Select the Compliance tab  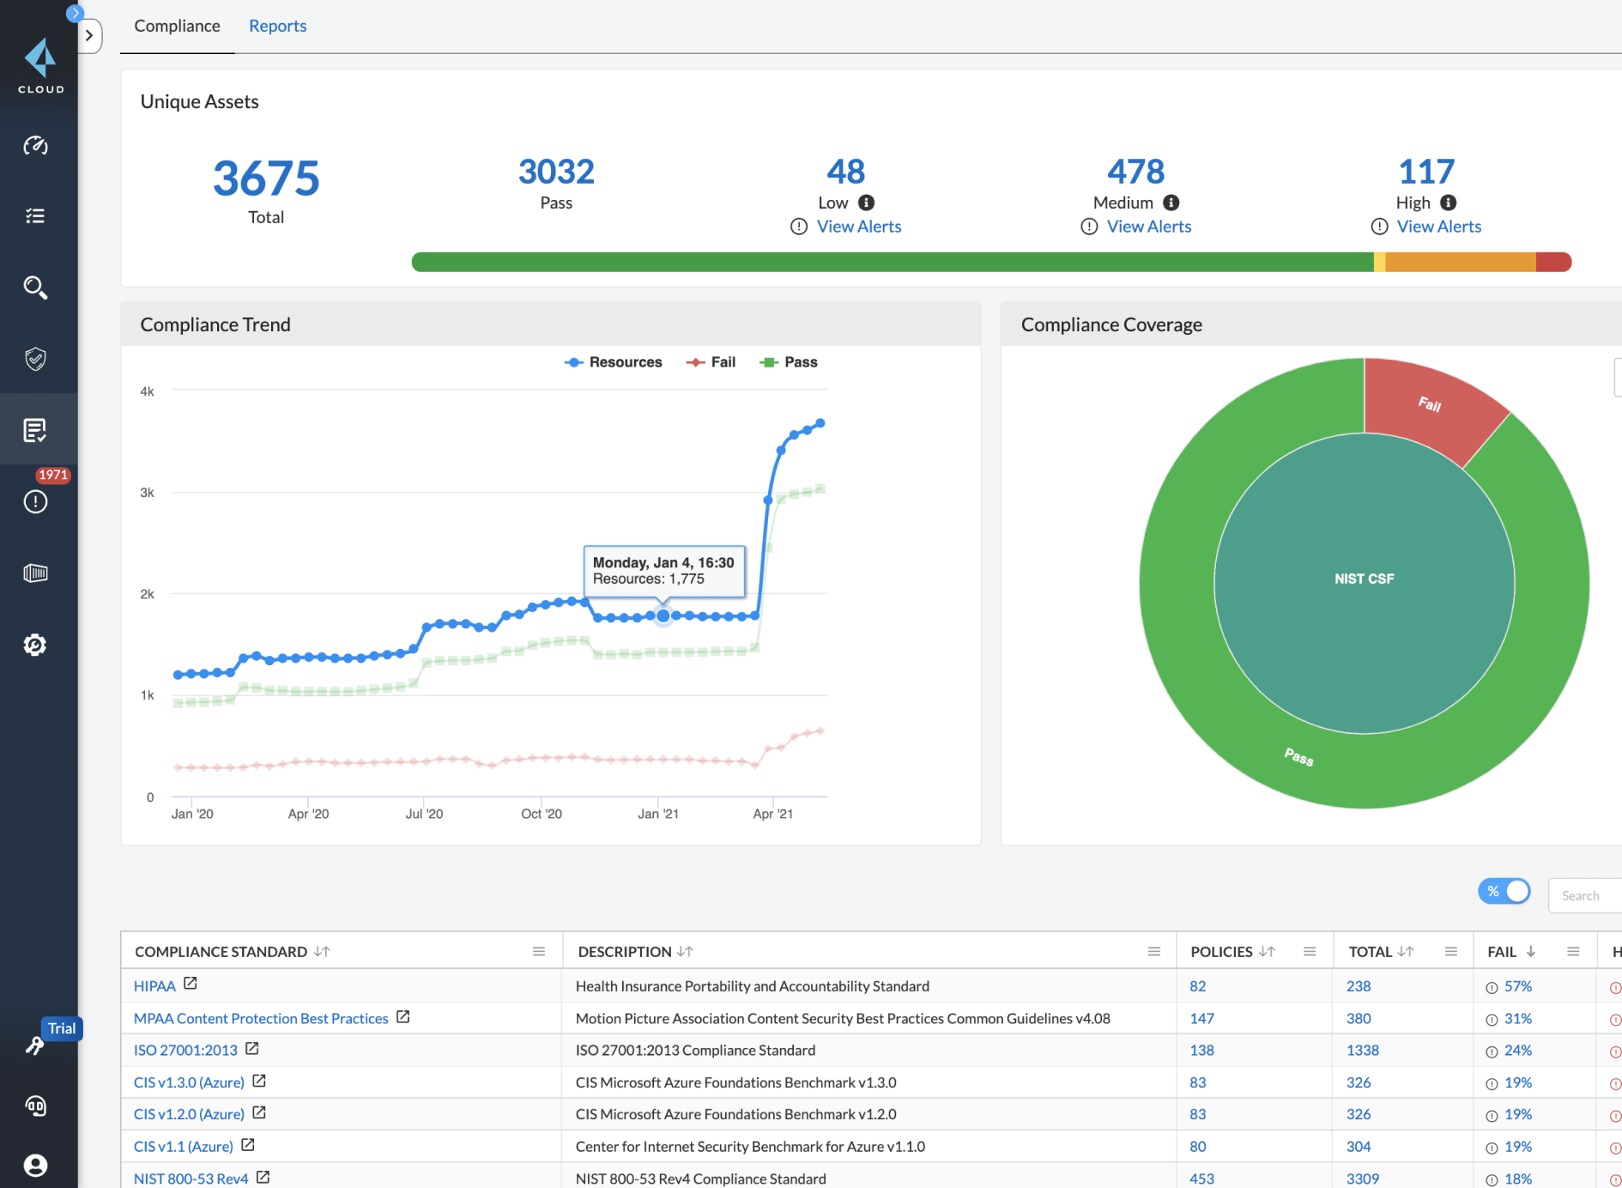[x=177, y=26]
